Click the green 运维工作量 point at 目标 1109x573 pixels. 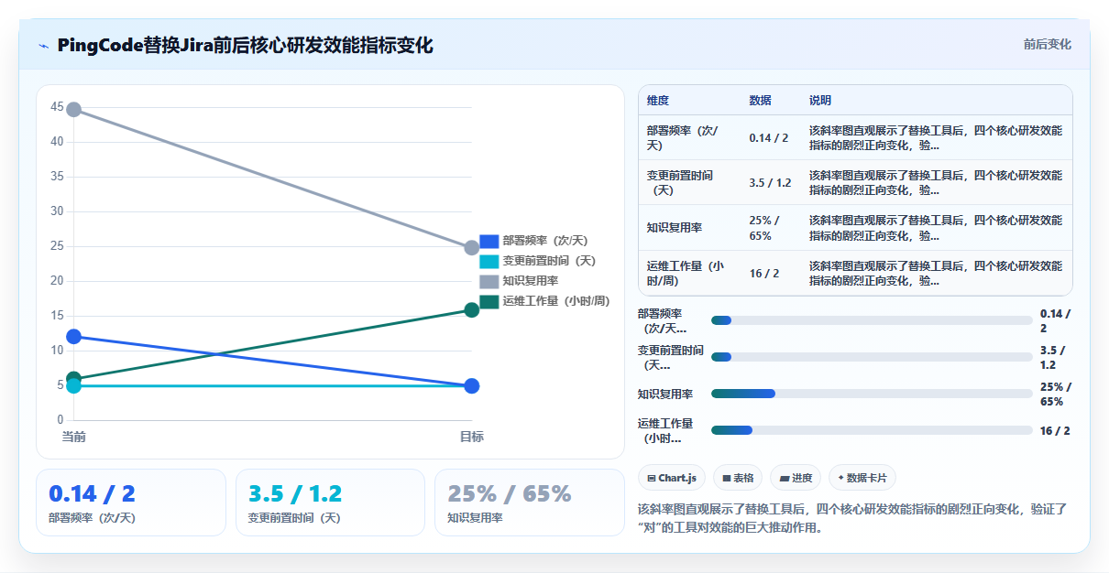pyautogui.click(x=472, y=309)
